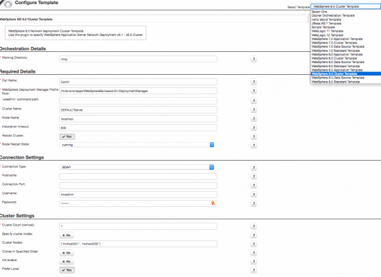Click the empty Hostname field

(x=138, y=177)
